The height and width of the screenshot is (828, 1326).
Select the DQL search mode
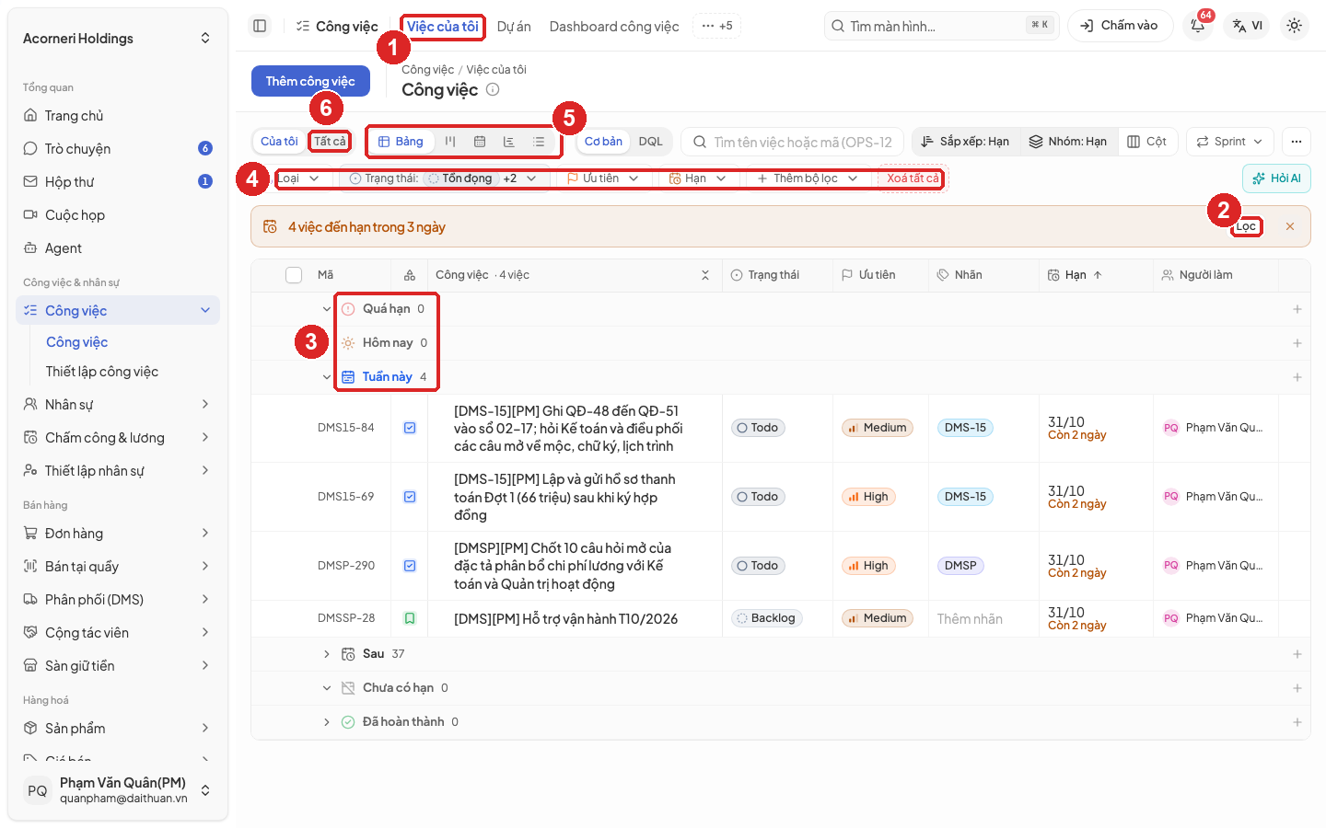click(x=651, y=142)
